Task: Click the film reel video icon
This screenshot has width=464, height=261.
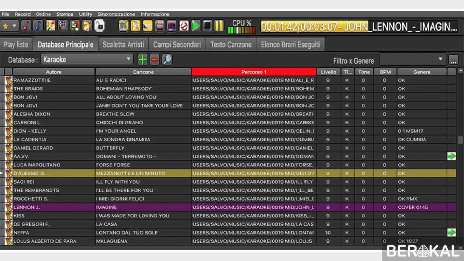Action: 63,26
